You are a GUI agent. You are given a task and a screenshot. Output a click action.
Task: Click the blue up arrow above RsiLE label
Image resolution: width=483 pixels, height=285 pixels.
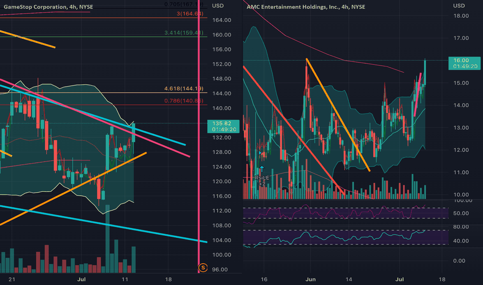262,169
